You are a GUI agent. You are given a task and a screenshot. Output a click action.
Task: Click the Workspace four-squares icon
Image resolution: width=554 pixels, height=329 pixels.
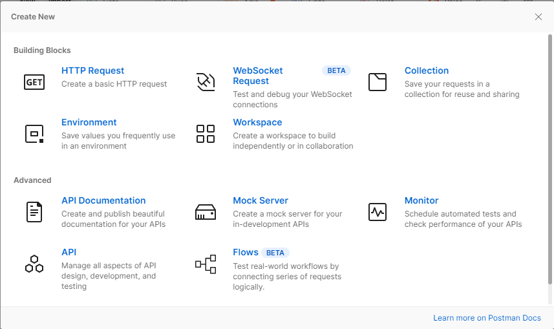[206, 134]
